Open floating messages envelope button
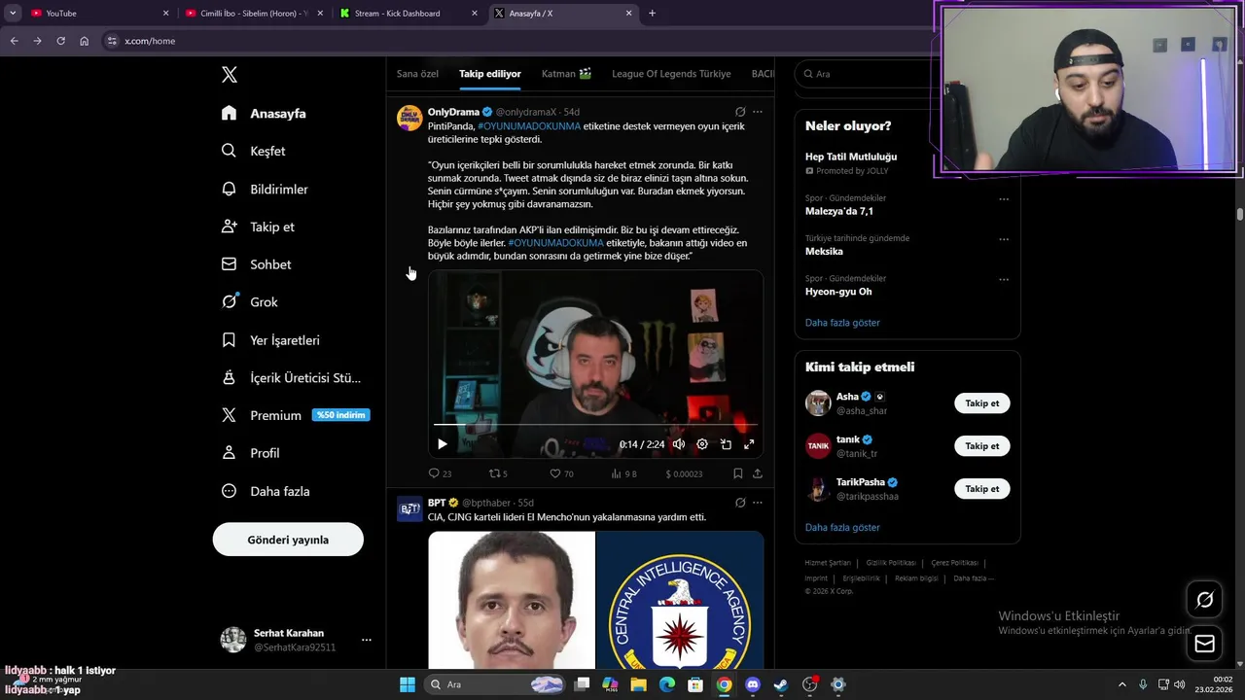 (1204, 643)
